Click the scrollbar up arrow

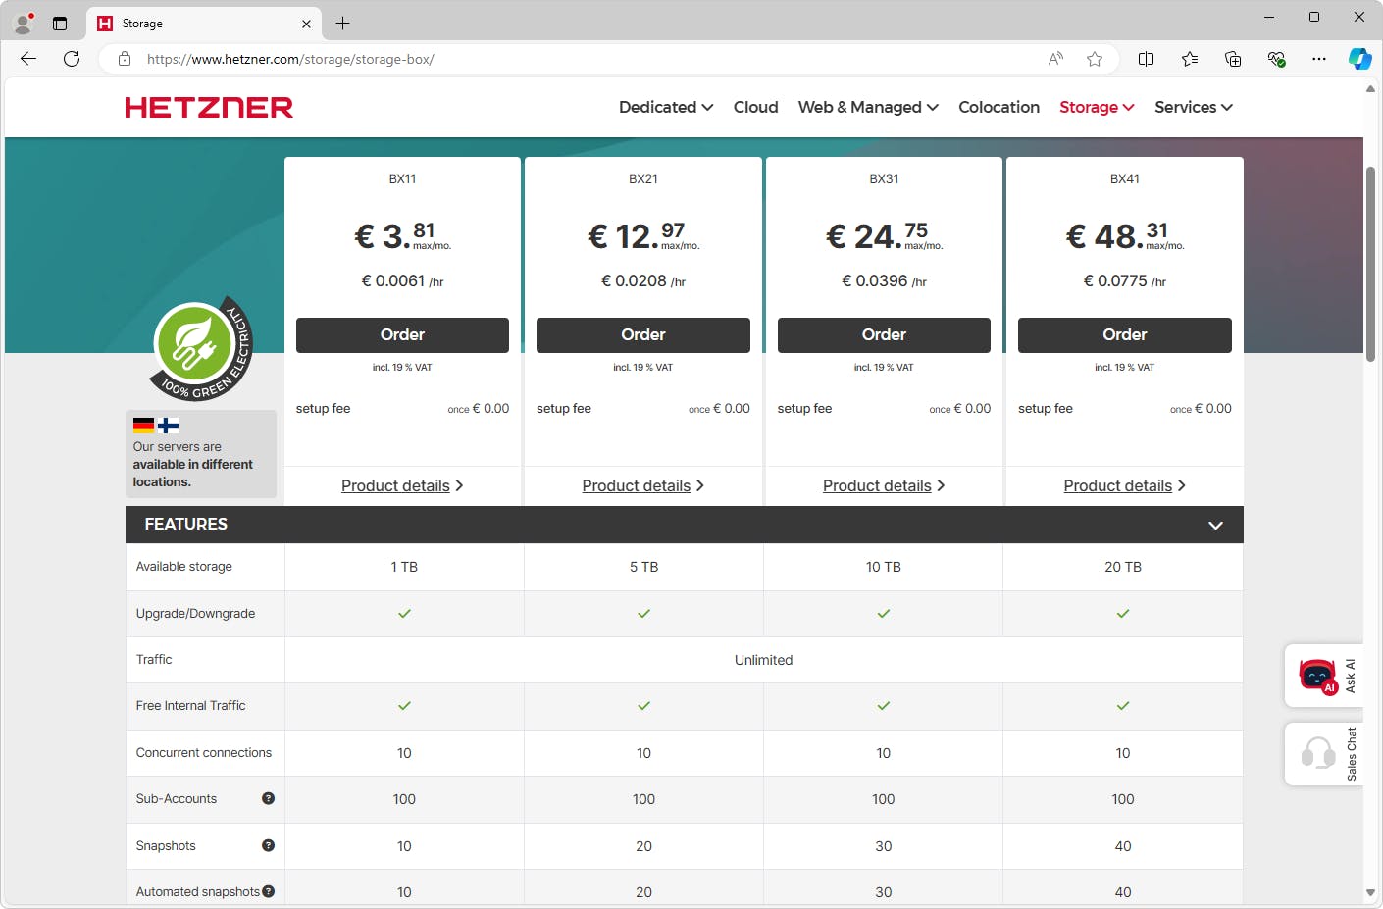[1370, 88]
